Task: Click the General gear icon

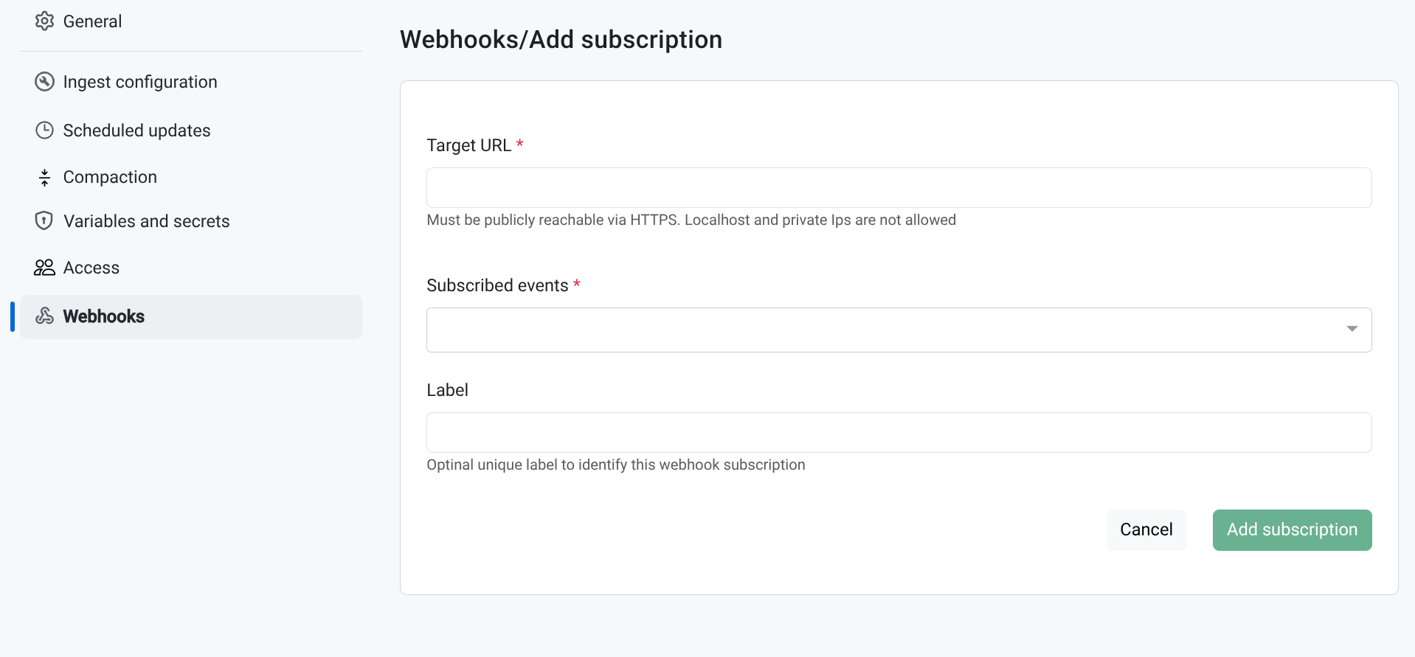Action: (44, 21)
